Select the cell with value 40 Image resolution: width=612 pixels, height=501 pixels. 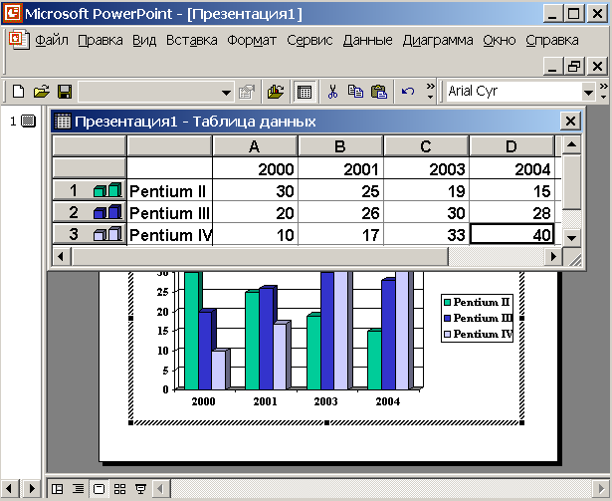click(x=511, y=234)
